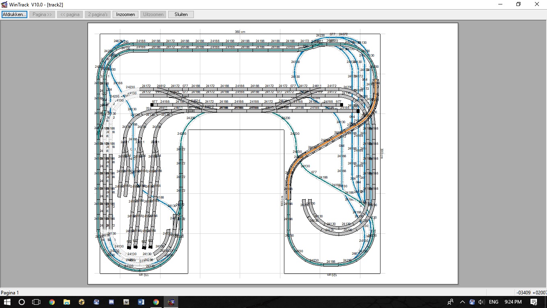Viewport: 547px width, 308px height.
Task: Open the Windows Start menu
Action: [7, 302]
